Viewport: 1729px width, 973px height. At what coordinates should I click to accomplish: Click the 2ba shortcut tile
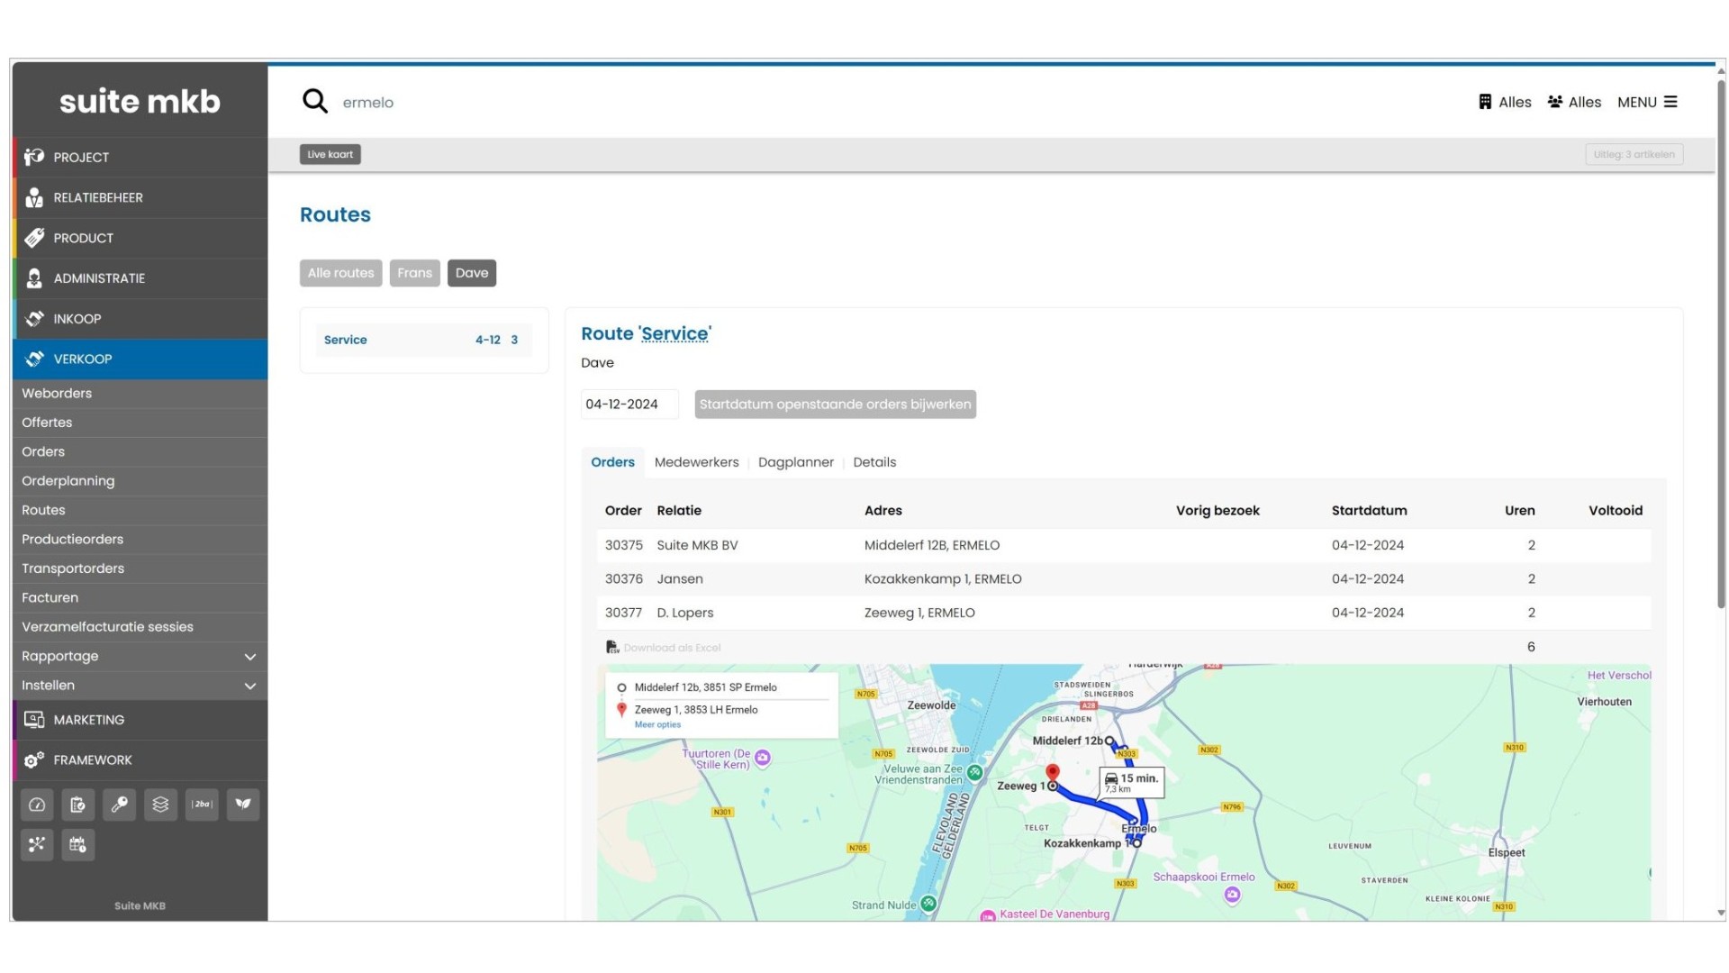(x=202, y=805)
